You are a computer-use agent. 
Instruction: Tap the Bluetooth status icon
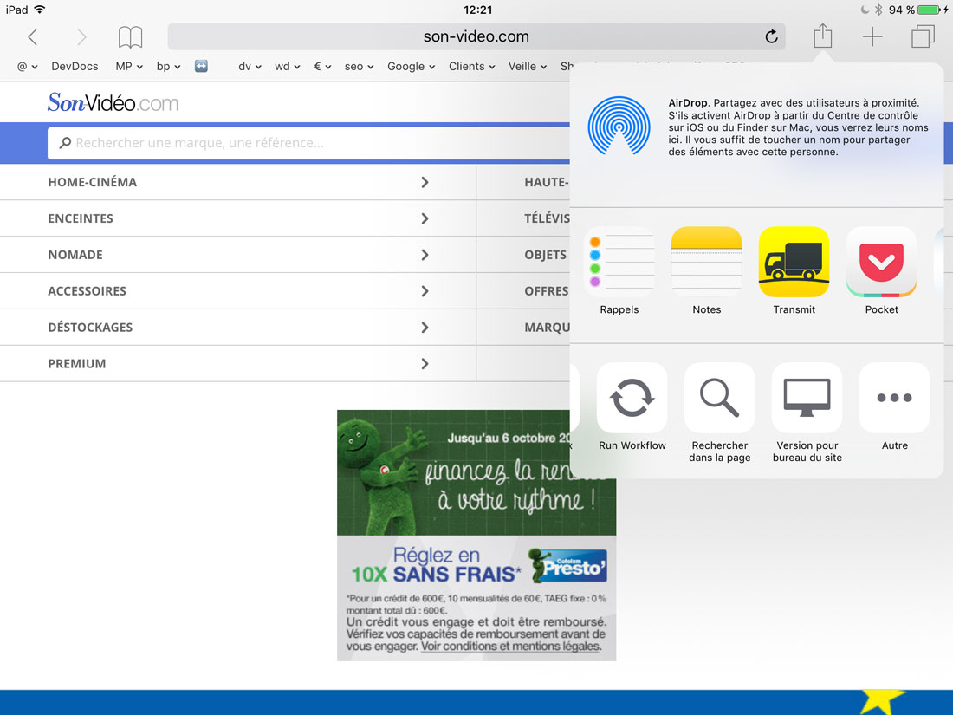point(878,10)
